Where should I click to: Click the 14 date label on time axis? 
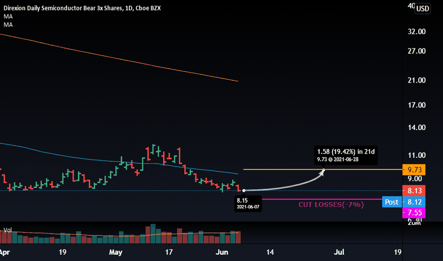270,252
